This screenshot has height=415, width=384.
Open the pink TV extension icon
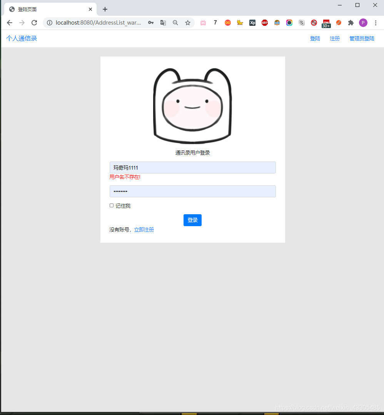203,23
